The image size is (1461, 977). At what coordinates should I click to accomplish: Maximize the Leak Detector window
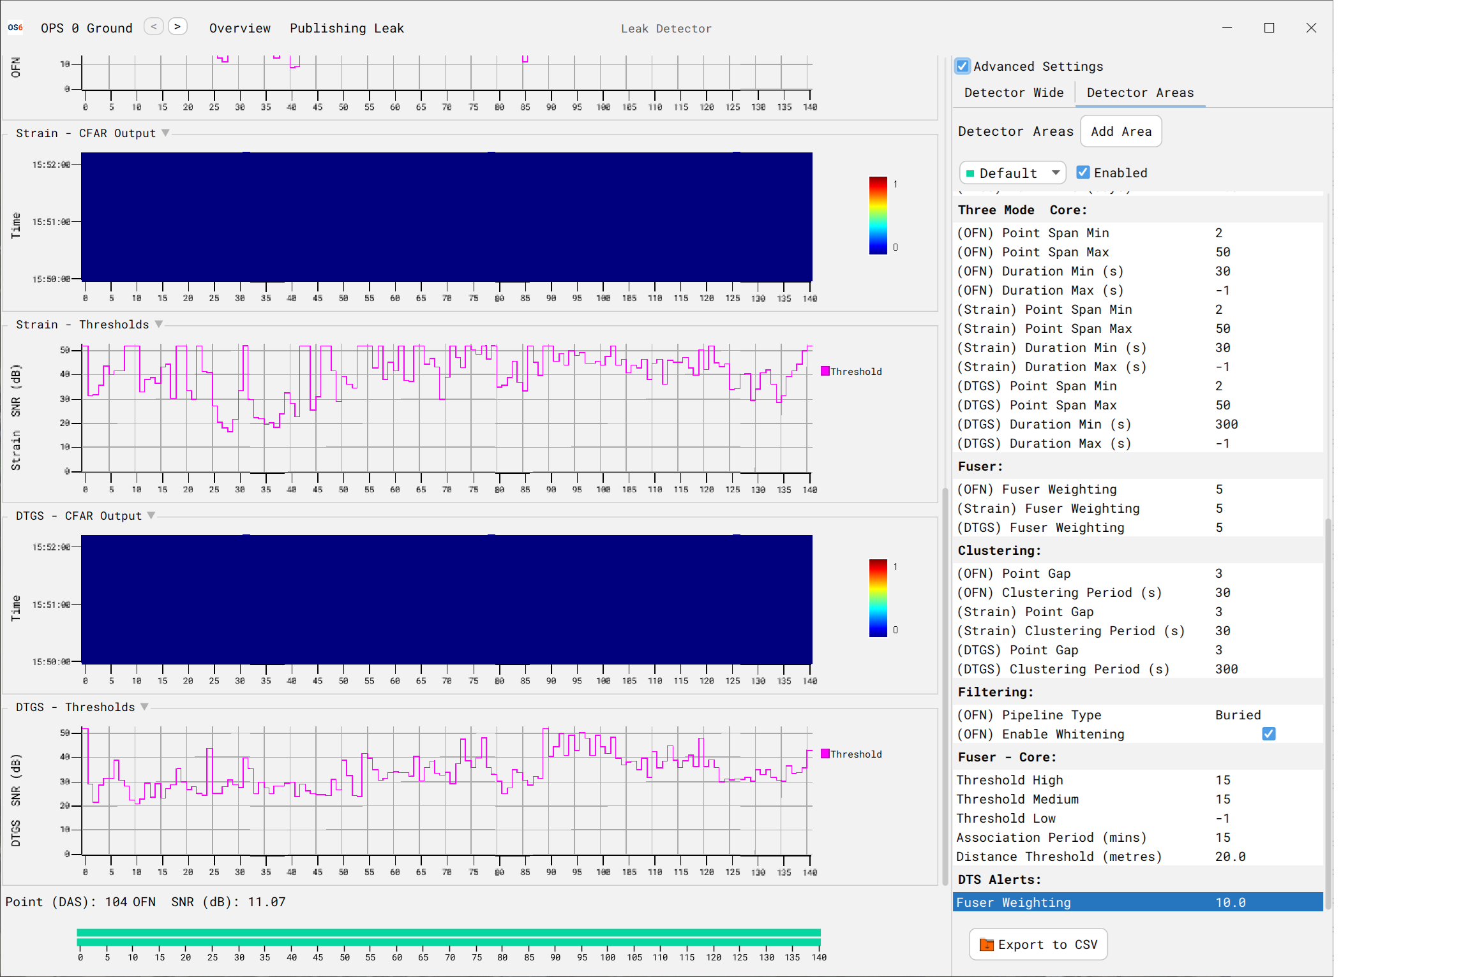click(x=1269, y=28)
